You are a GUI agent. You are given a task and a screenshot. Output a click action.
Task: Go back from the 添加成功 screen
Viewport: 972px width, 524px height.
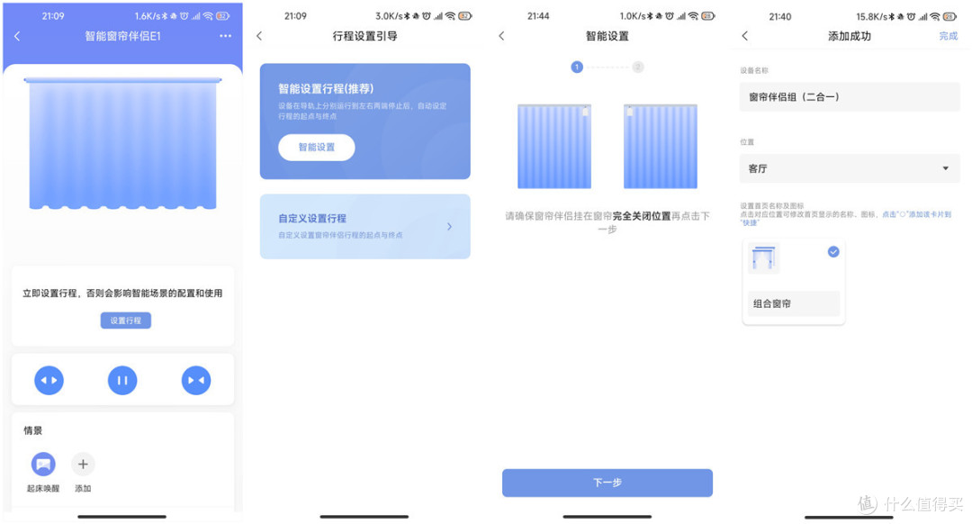(x=745, y=36)
